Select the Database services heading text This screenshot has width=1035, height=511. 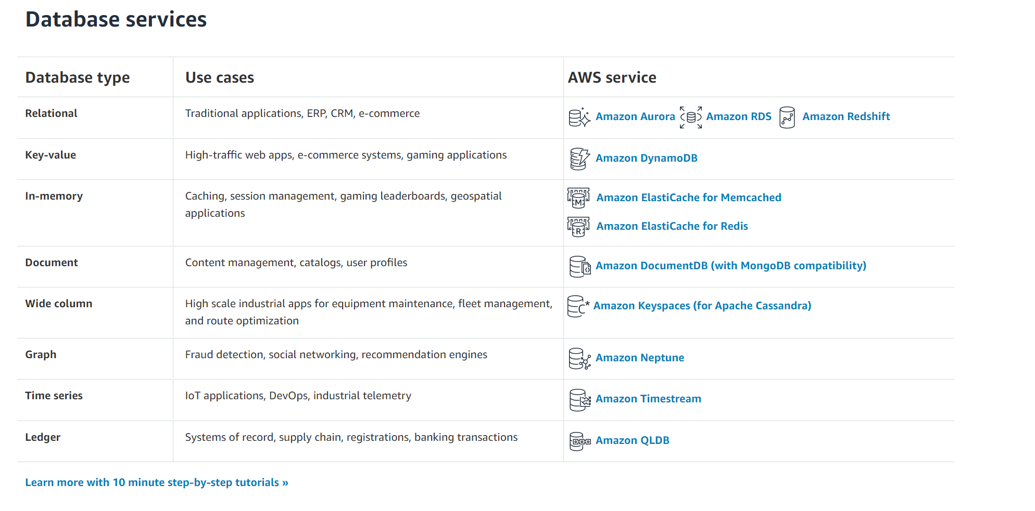pyautogui.click(x=116, y=20)
